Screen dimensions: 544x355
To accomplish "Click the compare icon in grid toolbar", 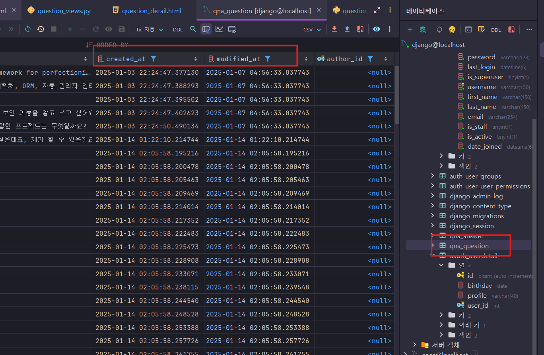I will 360,29.
